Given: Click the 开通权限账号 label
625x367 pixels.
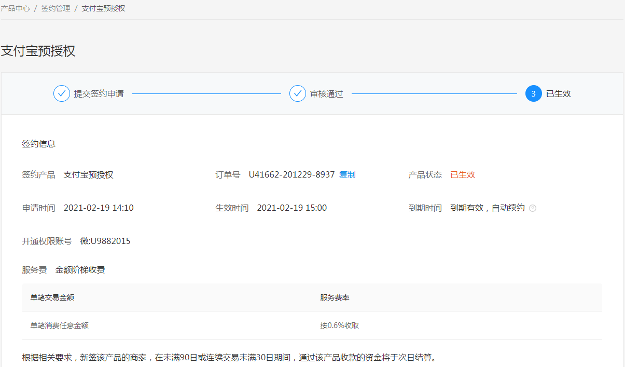Looking at the screenshot, I should pos(47,241).
